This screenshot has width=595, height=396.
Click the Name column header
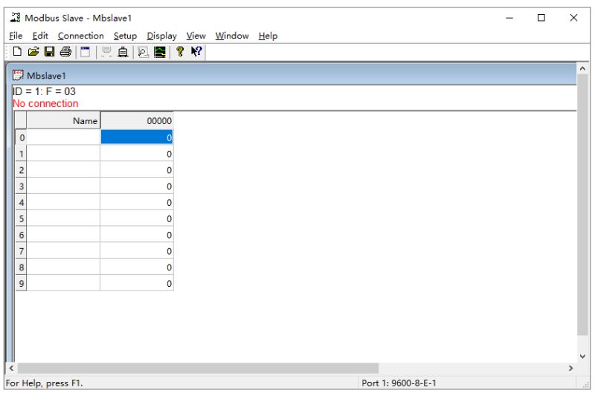63,120
